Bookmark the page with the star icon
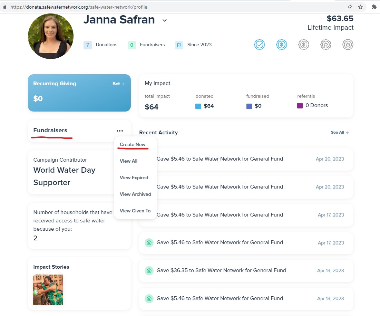This screenshot has height=316, width=380. (x=360, y=7)
